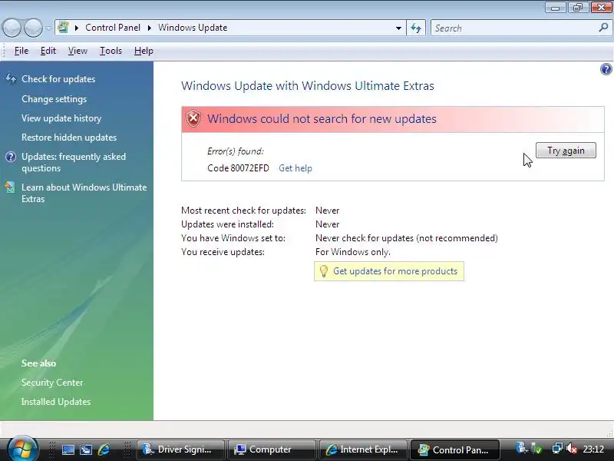Open the address bar history dropdown

[398, 28]
